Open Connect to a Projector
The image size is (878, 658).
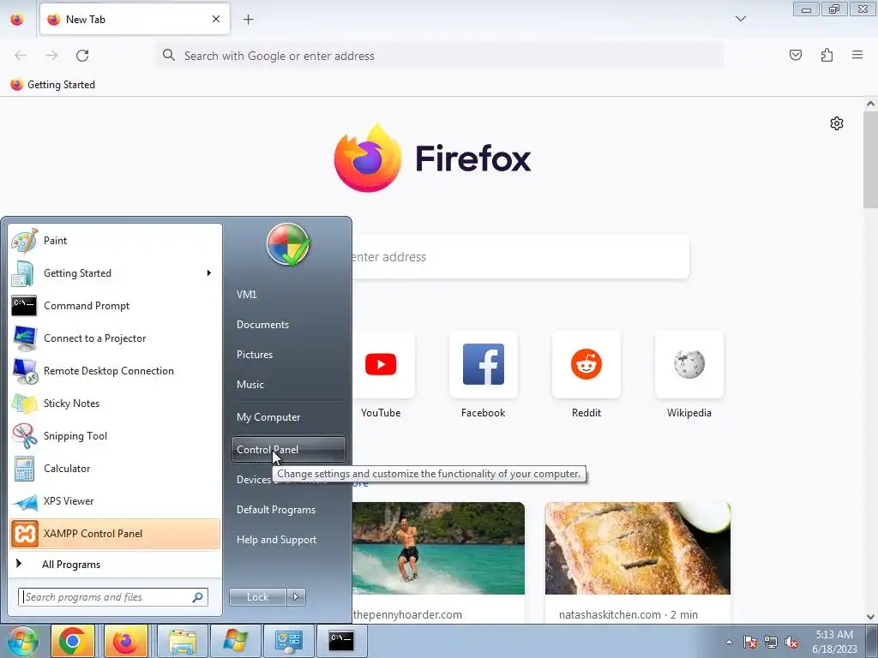pyautogui.click(x=115, y=338)
